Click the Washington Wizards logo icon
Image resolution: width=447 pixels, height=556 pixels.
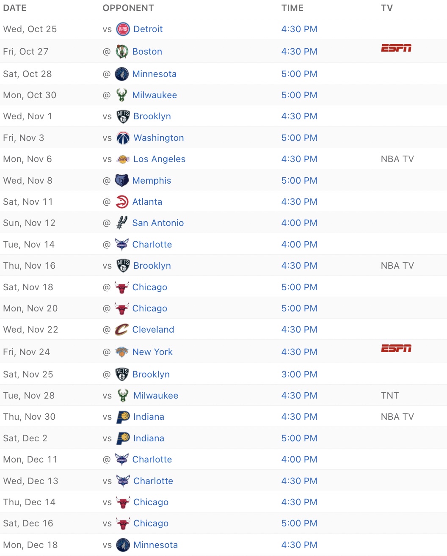pyautogui.click(x=123, y=138)
